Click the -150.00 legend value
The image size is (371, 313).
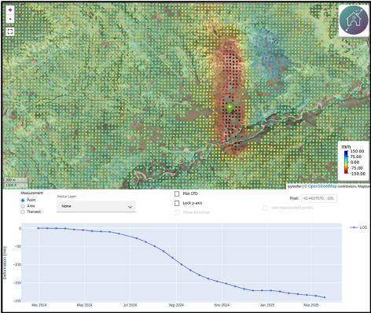pyautogui.click(x=358, y=174)
